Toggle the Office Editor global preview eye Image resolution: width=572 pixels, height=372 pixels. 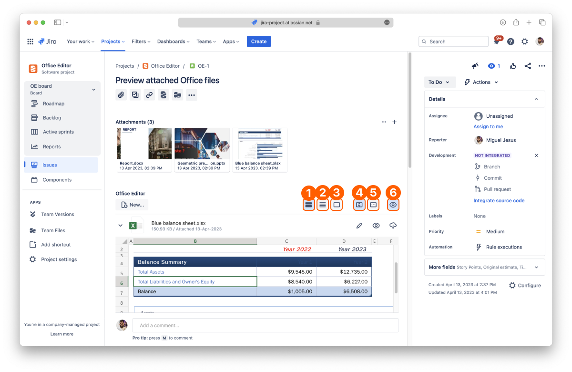[x=393, y=205]
